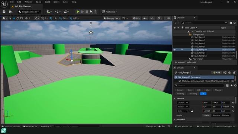
Task: Open grid snap value 10 dropdown
Action: click(x=55, y=18)
